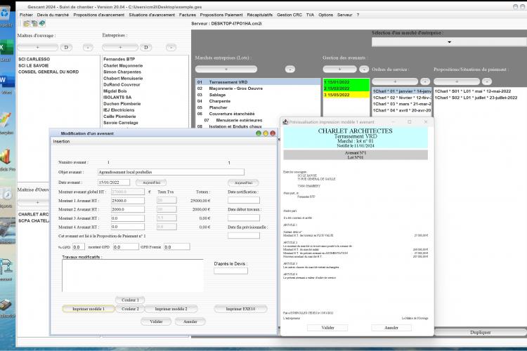
Task: Click Aujourd'hui next to Date avenant
Action: 152,183
